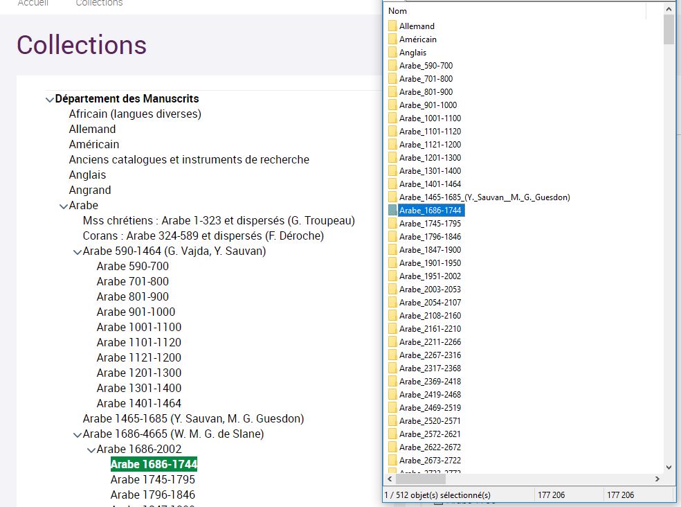Collapse the Arabe 1686-4665 de Slane chevron
This screenshot has width=681, height=507.
[78, 434]
